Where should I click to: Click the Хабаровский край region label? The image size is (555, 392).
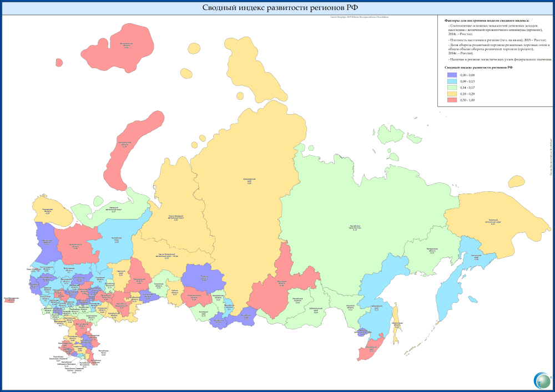click(x=376, y=308)
